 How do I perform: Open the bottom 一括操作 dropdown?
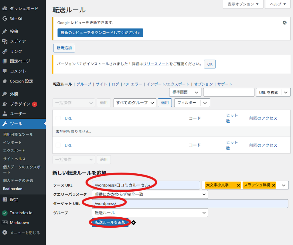click(74, 159)
